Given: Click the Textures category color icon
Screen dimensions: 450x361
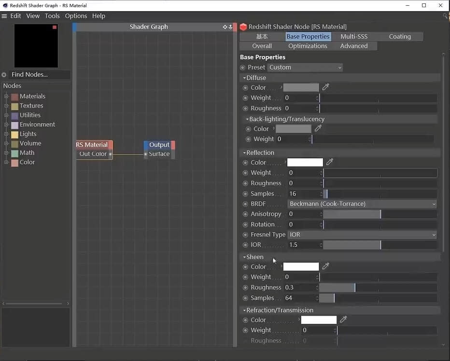Looking at the screenshot, I should click(x=14, y=107).
